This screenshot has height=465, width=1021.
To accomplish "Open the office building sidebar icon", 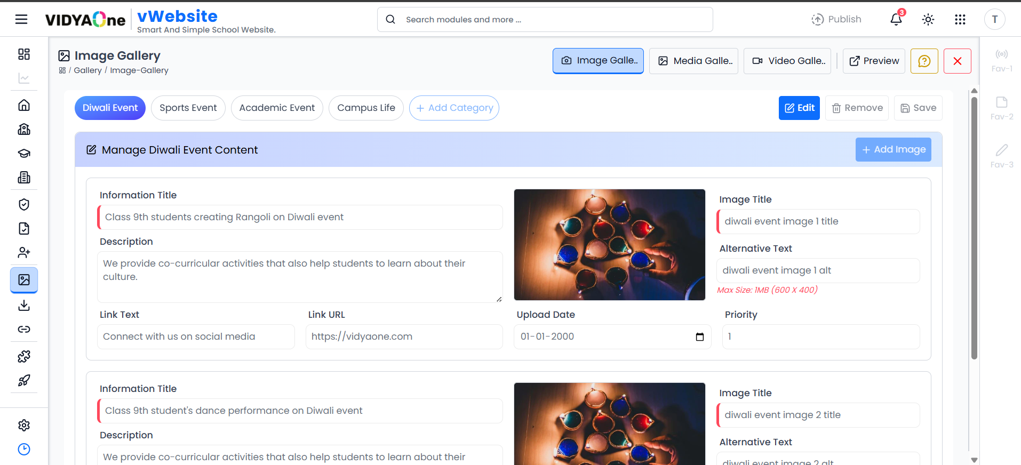I will [24, 177].
